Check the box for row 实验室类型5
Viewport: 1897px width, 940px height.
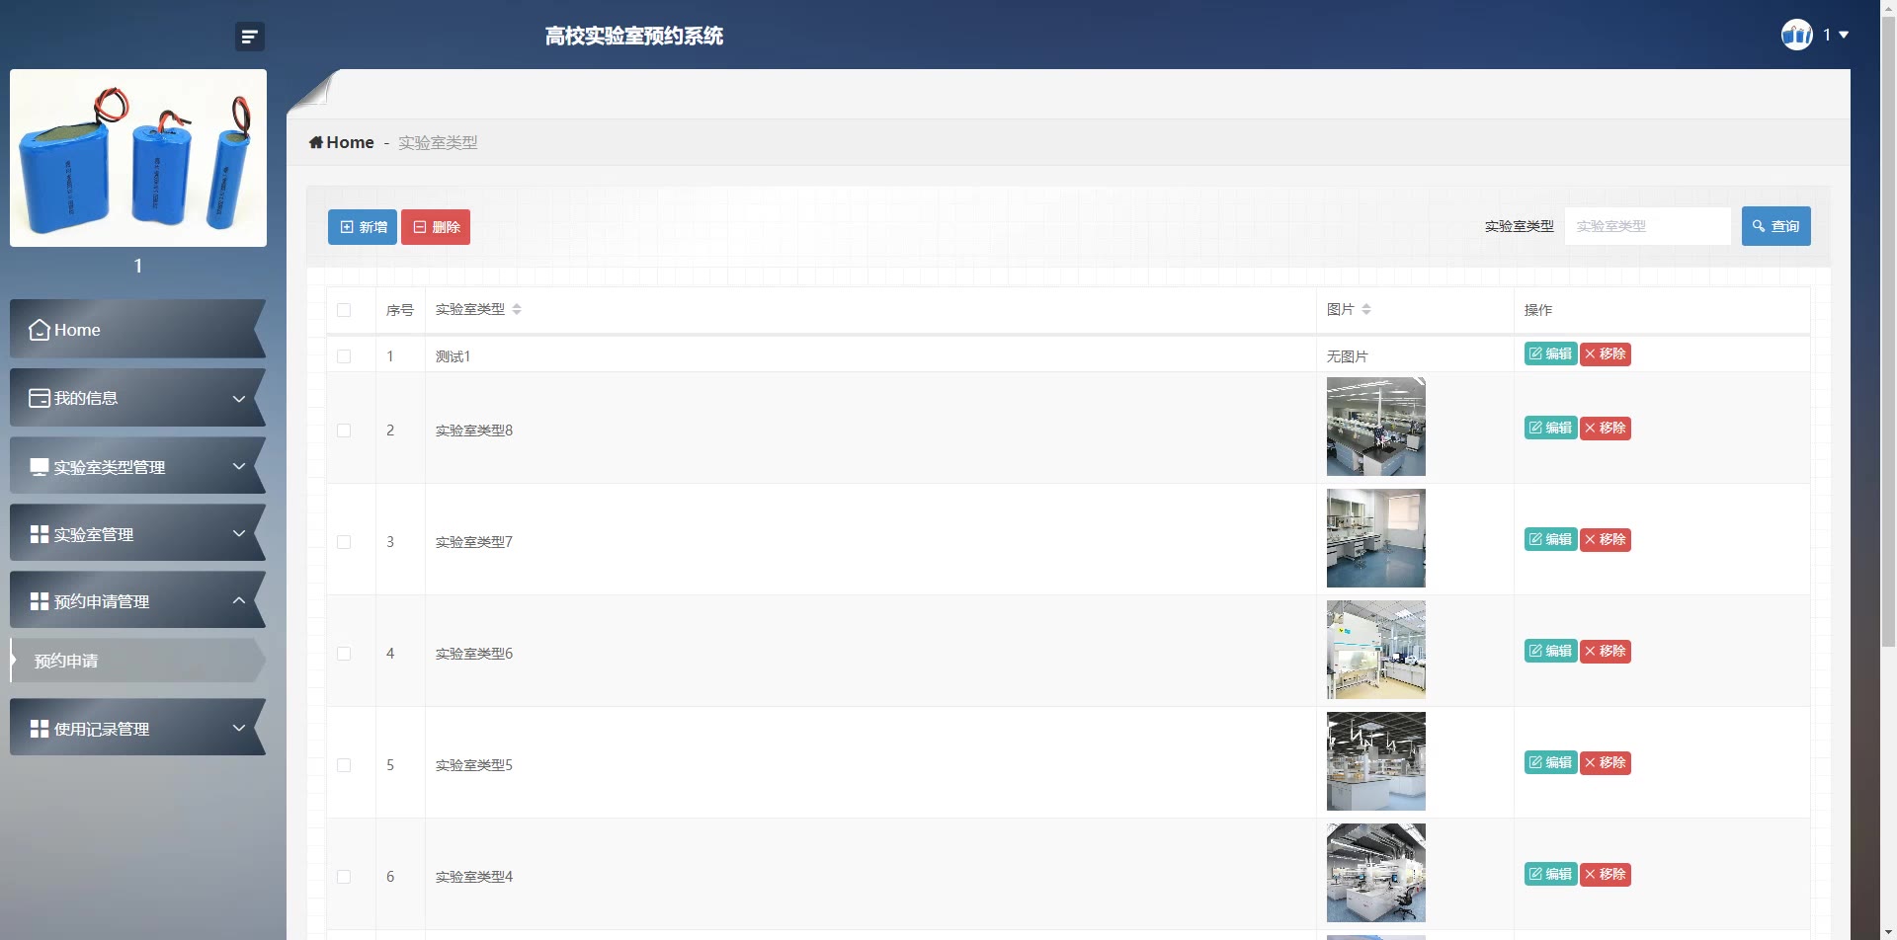[344, 765]
